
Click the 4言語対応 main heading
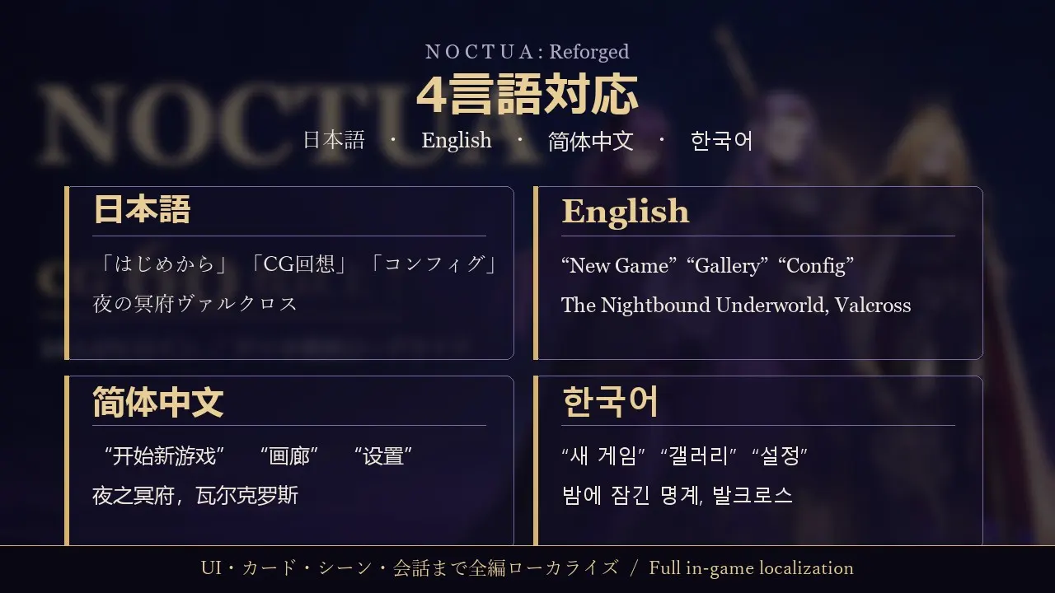[x=527, y=95]
